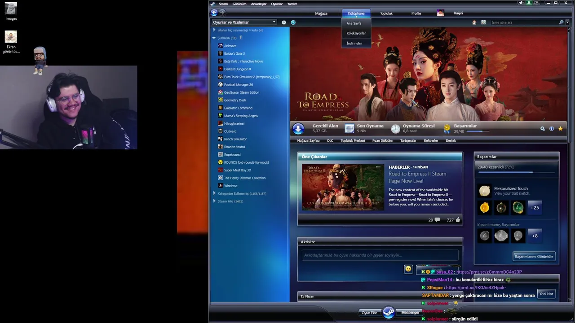
Task: Expand 'allahın hiç sevmediği 4 kulu' collection
Action: coord(214,30)
